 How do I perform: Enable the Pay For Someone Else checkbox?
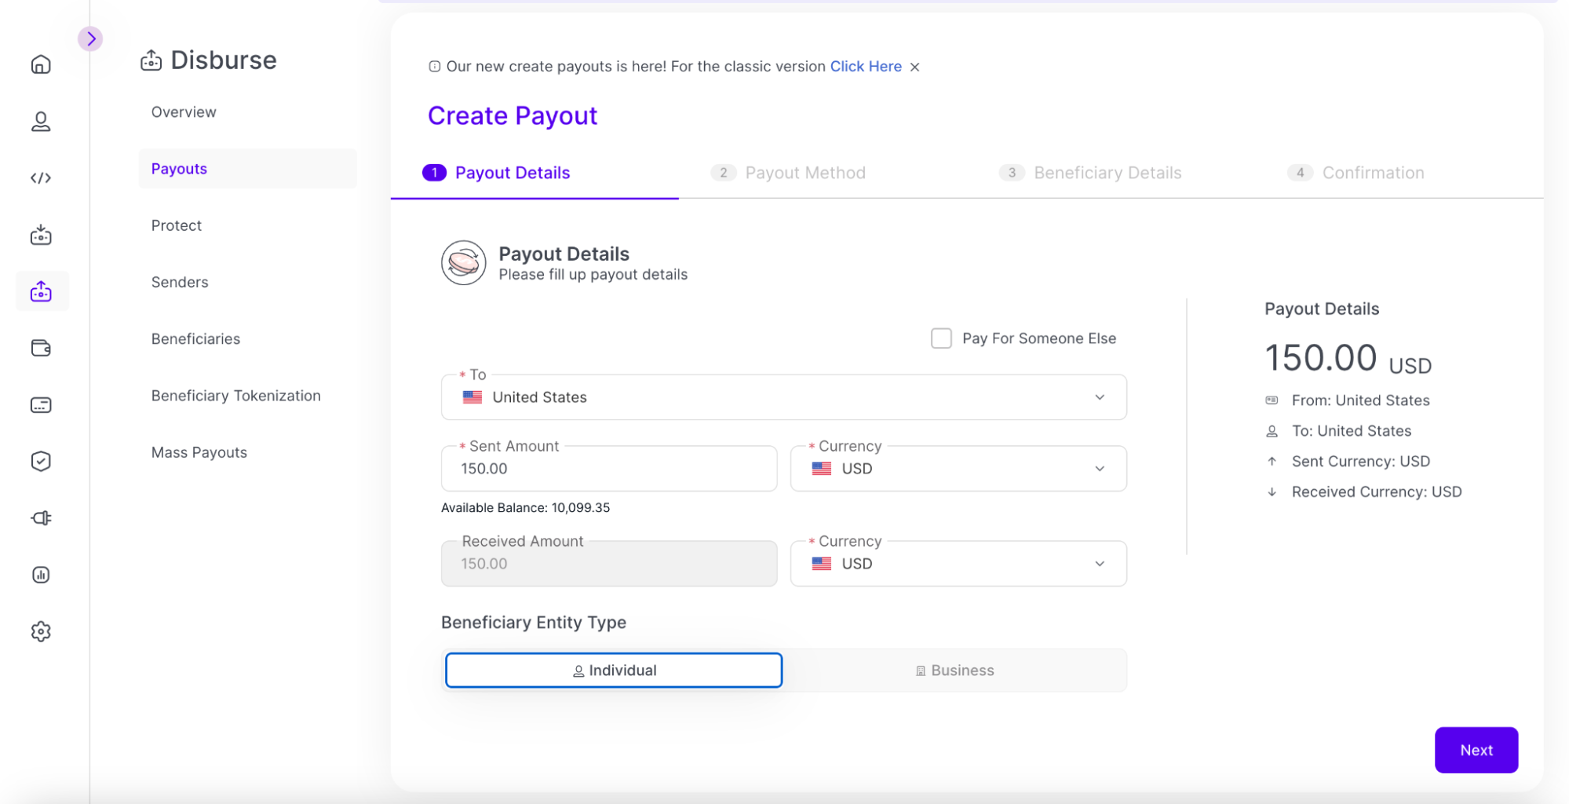(x=941, y=338)
